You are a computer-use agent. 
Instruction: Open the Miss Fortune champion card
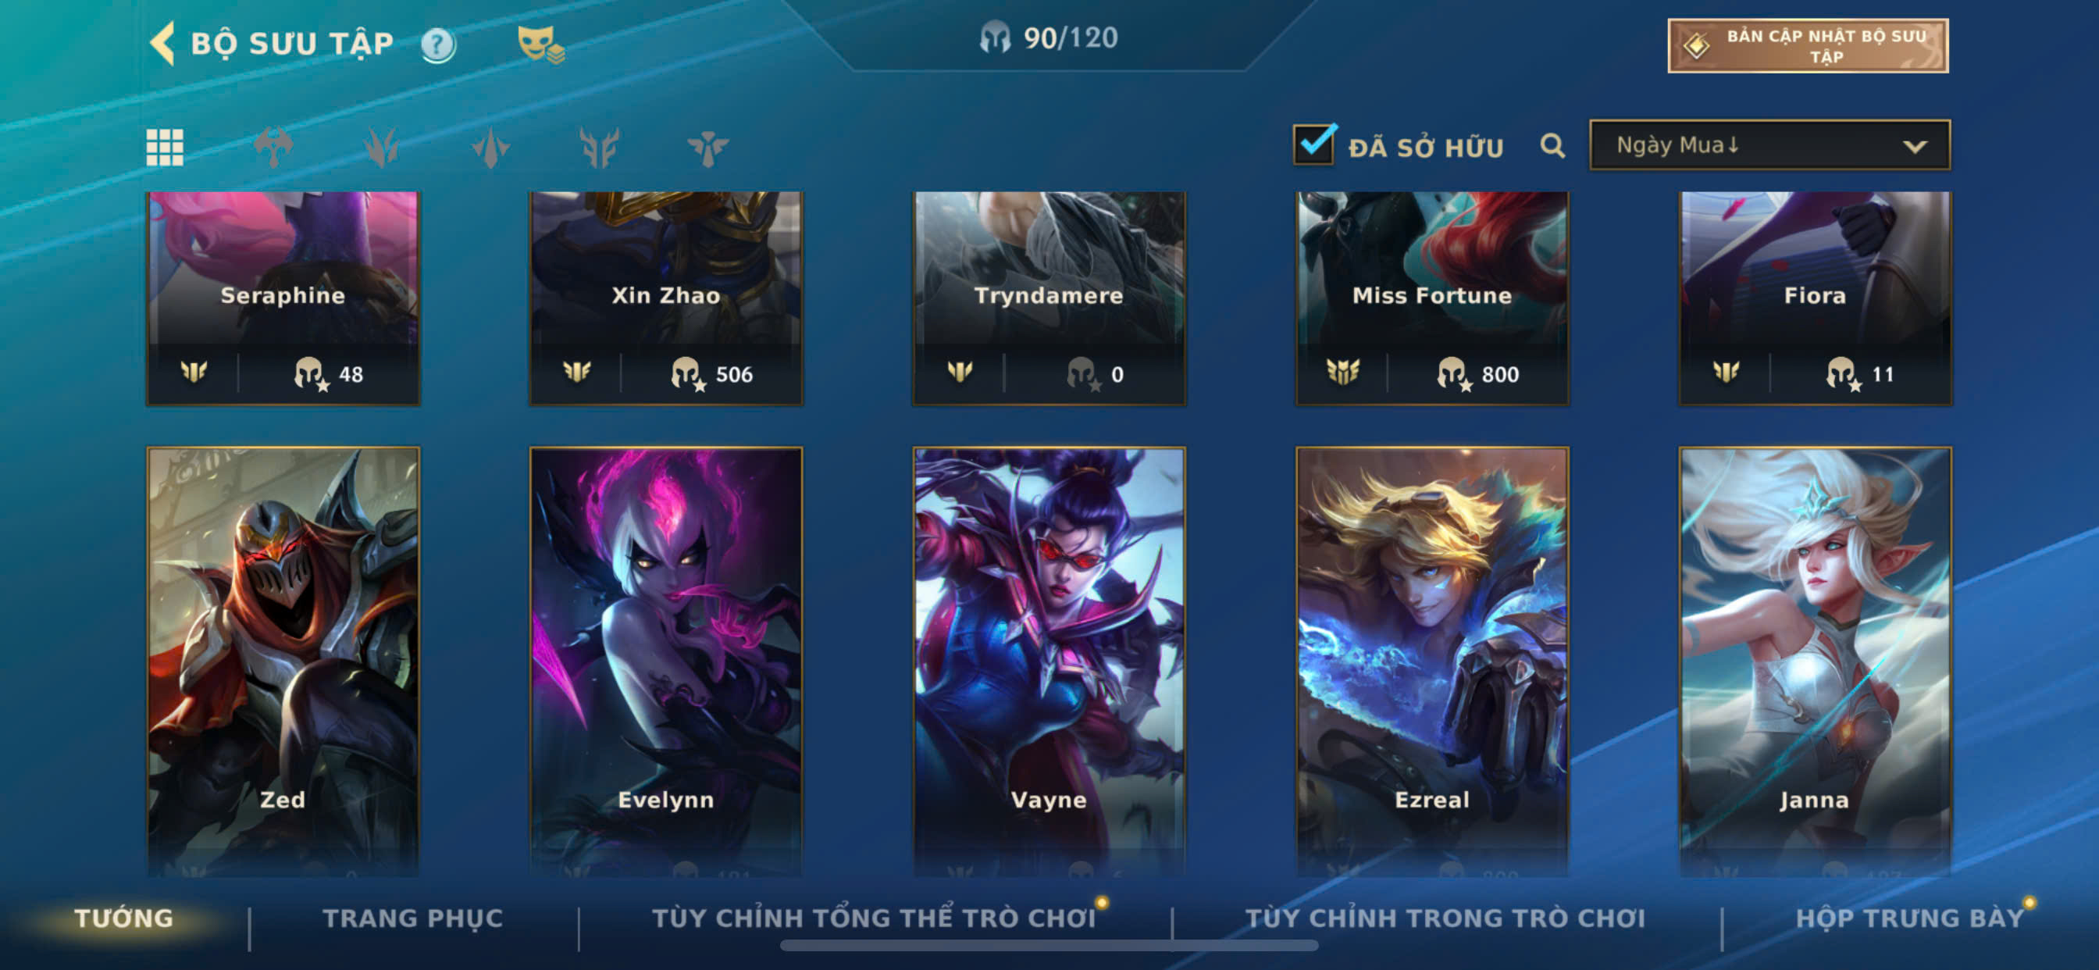(x=1431, y=298)
